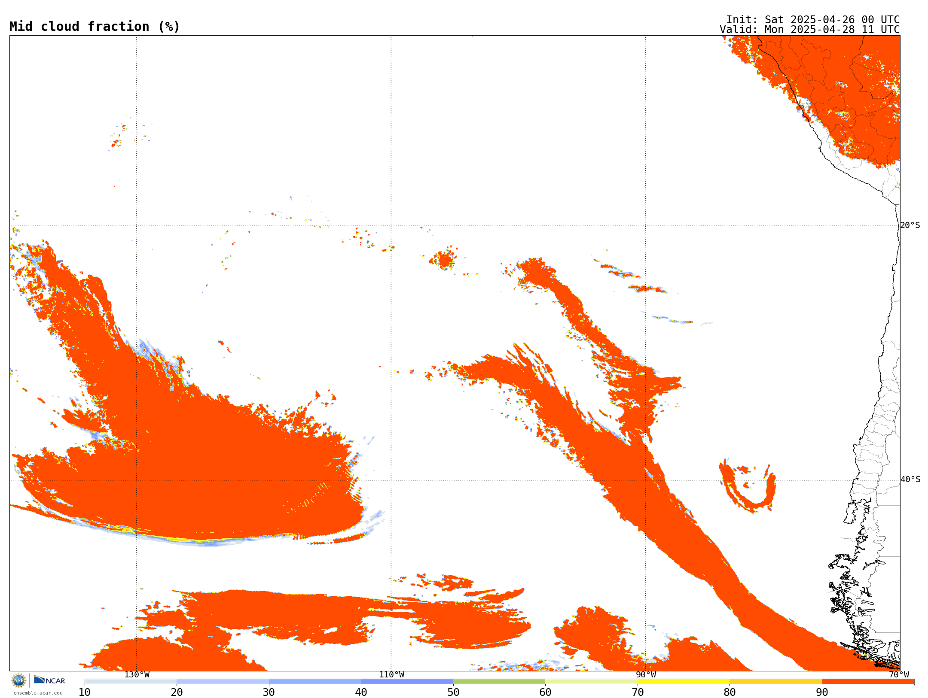
Task: Click the 90°W longitude label
Action: [x=646, y=675]
